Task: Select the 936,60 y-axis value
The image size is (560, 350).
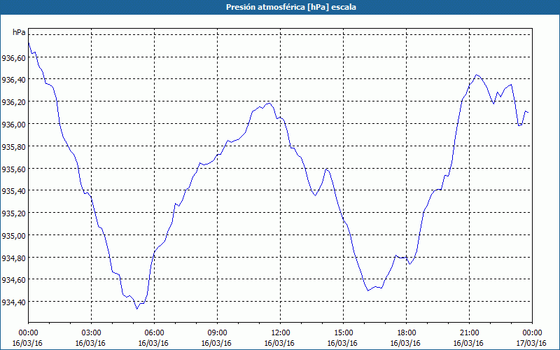Action: tap(13, 57)
